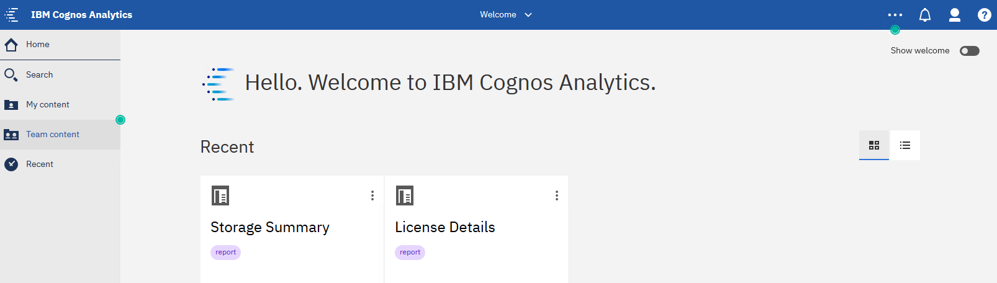Open the License Details report
Viewport: 997px width, 283px height.
click(x=445, y=227)
